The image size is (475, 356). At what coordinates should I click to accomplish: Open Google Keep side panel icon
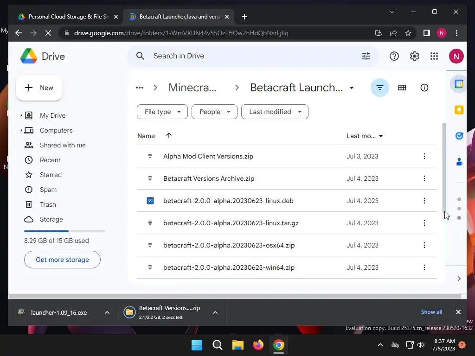(x=459, y=109)
